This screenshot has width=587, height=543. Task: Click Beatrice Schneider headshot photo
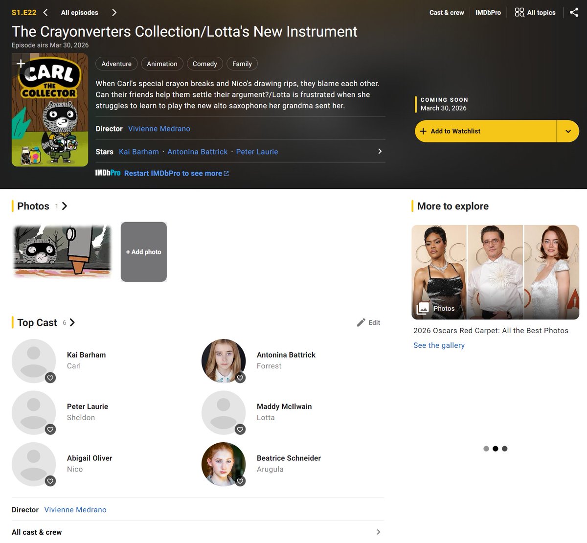tap(224, 464)
